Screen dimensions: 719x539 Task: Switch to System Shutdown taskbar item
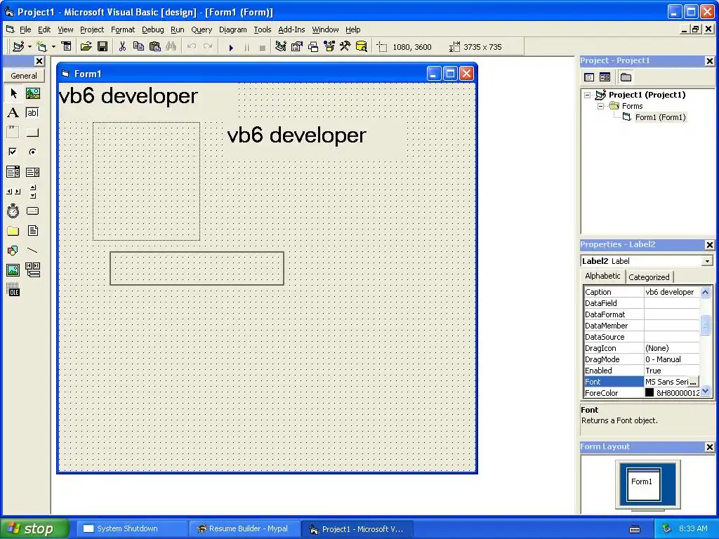[131, 529]
